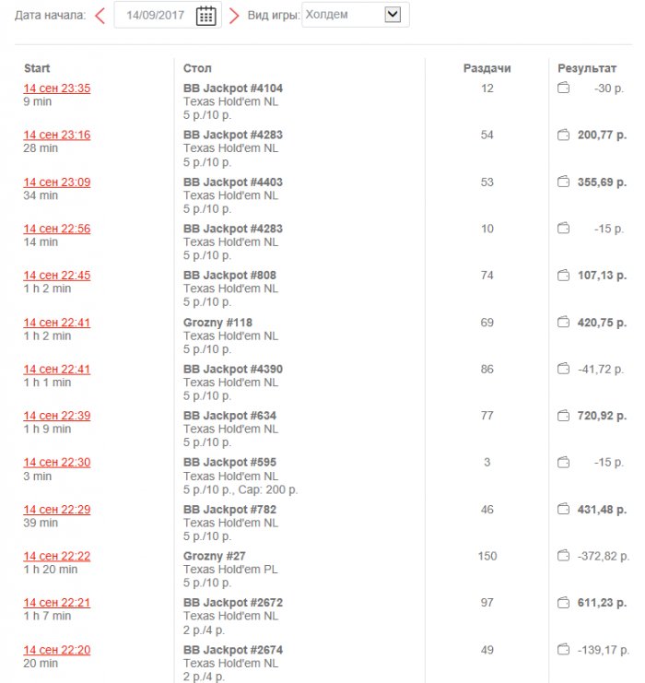This screenshot has height=683, width=645.
Task: Click wallet icon next to 420,75 р.
Action: coord(564,323)
